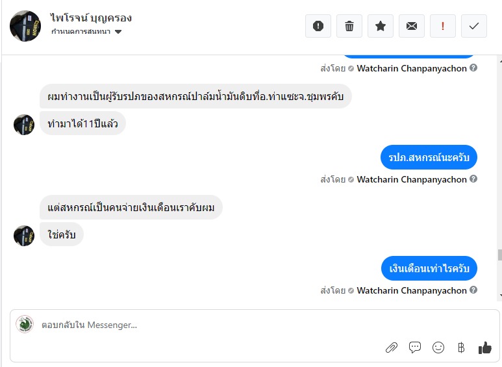Click sender avatar beside ใช่ครับ message
The height and width of the screenshot is (367, 502).
pyautogui.click(x=24, y=236)
